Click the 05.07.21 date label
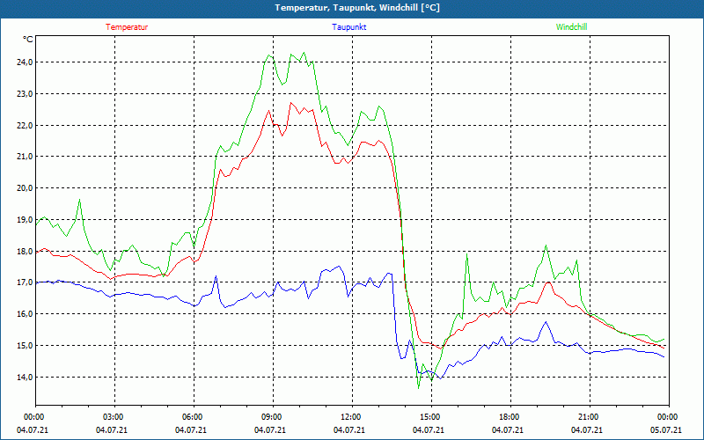This screenshot has width=704, height=440. (x=666, y=430)
